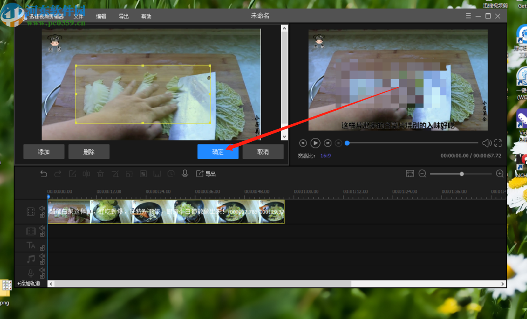This screenshot has width=527, height=319.
Task: Toggle preview fullscreen mode
Action: (498, 143)
